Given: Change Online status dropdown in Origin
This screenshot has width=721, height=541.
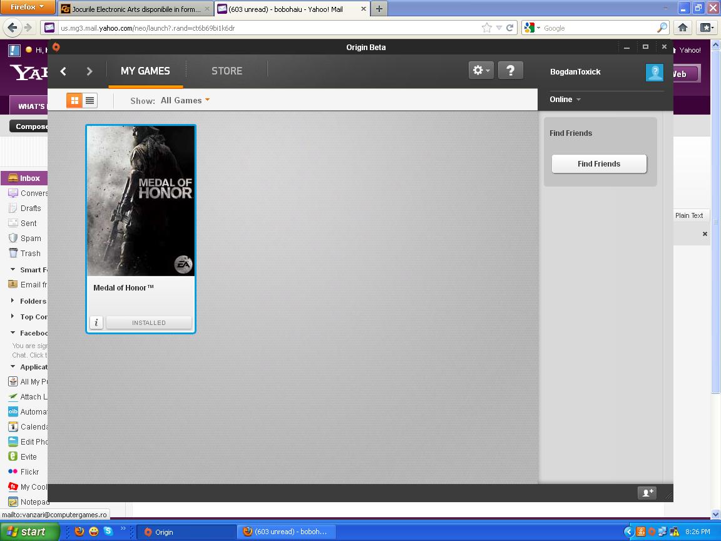Looking at the screenshot, I should pos(565,100).
